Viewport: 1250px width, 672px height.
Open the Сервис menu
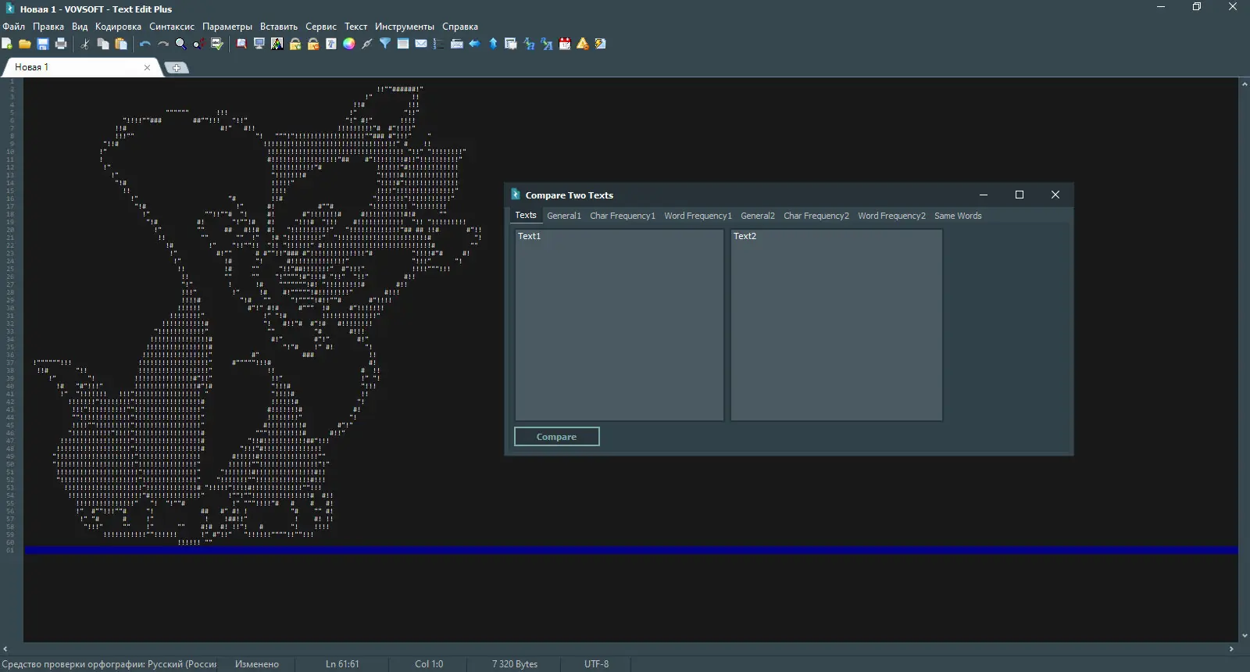[321, 27]
